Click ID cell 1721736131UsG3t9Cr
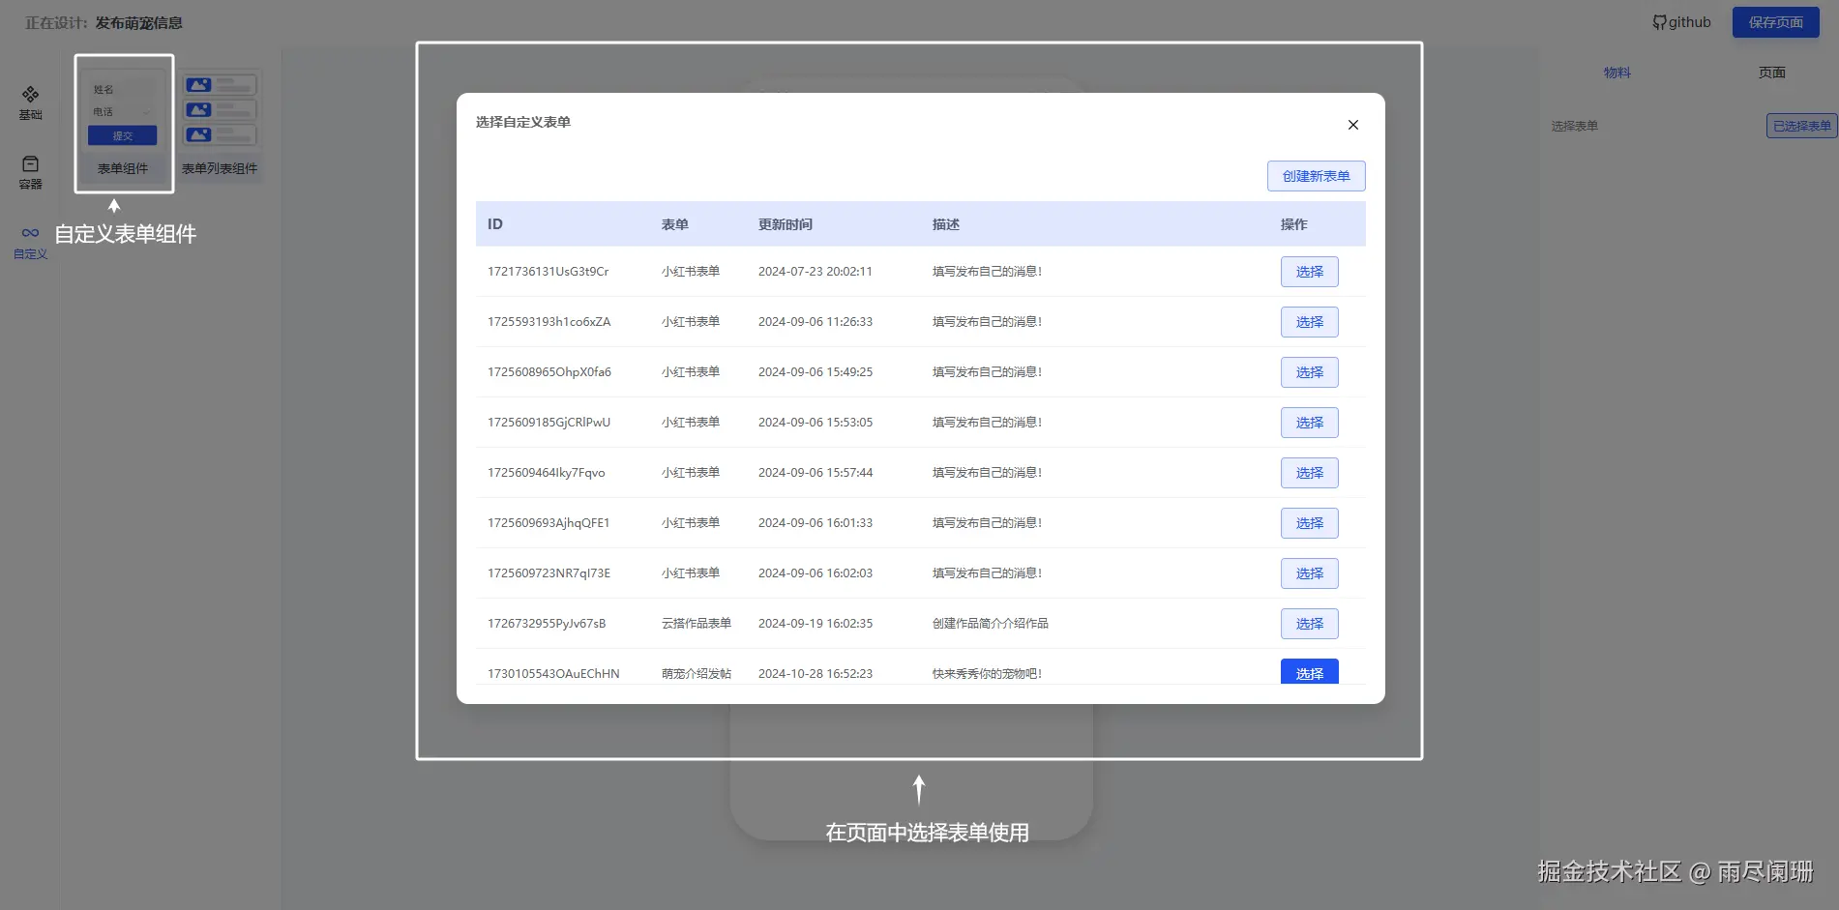Screen dimensions: 1839x910 coord(549,272)
